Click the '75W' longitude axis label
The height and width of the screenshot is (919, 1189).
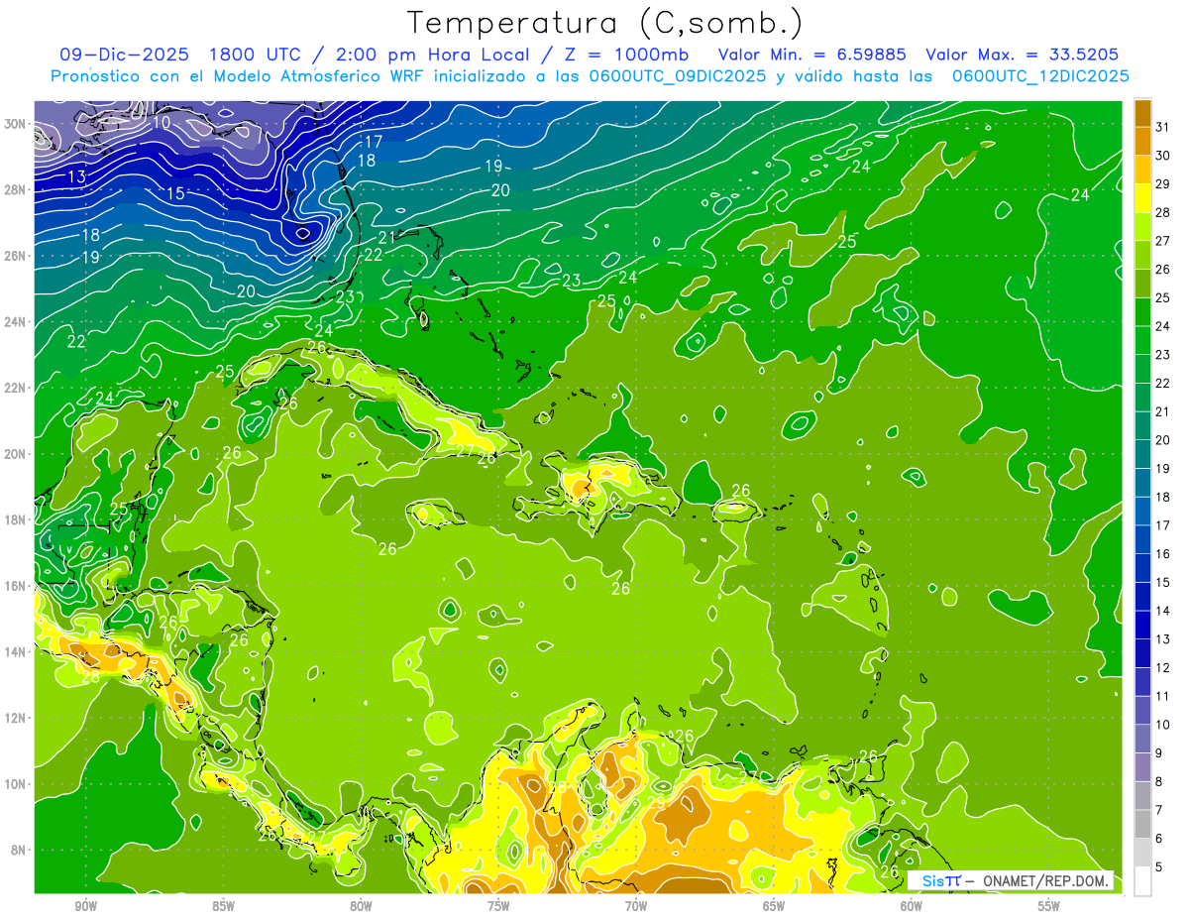pyautogui.click(x=498, y=906)
